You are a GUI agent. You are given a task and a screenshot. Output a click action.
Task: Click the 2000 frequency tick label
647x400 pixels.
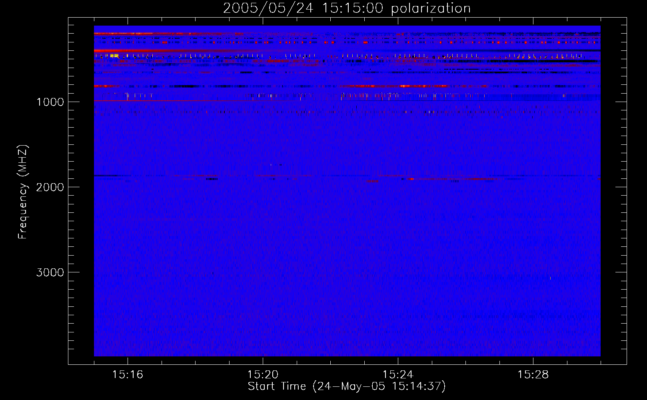[x=50, y=187]
